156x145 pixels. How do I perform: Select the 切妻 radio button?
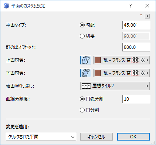82,36
